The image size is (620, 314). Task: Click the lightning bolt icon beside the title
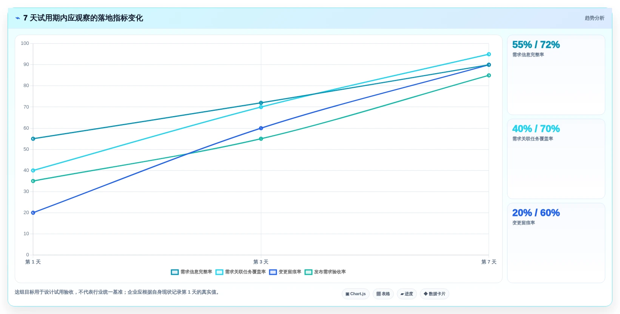[x=18, y=18]
